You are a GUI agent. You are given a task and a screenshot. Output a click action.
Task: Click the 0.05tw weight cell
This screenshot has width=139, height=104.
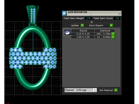[107, 37]
